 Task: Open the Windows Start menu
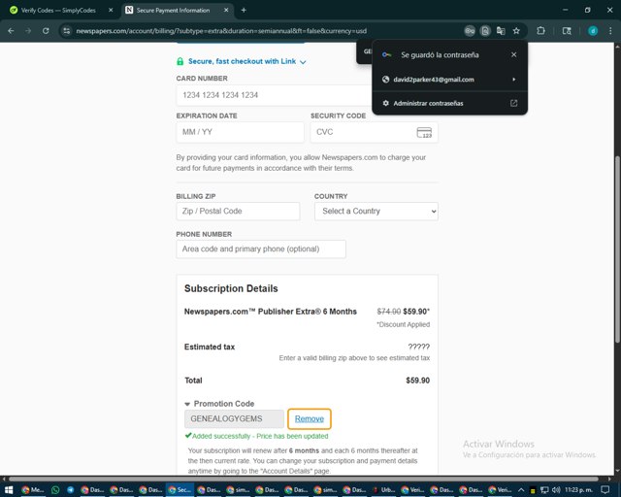click(x=9, y=490)
